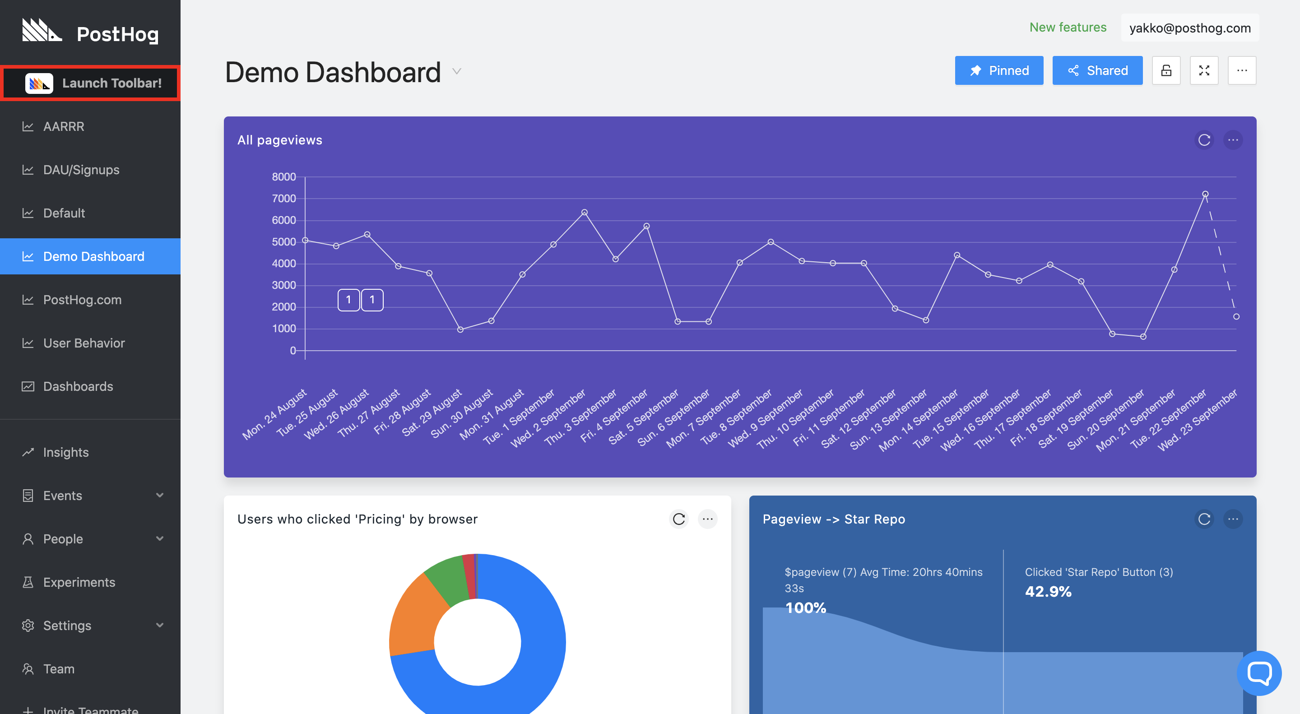
Task: Open the Demo Dashboard title dropdown
Action: [457, 72]
